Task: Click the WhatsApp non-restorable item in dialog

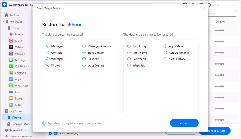Action: (x=136, y=65)
